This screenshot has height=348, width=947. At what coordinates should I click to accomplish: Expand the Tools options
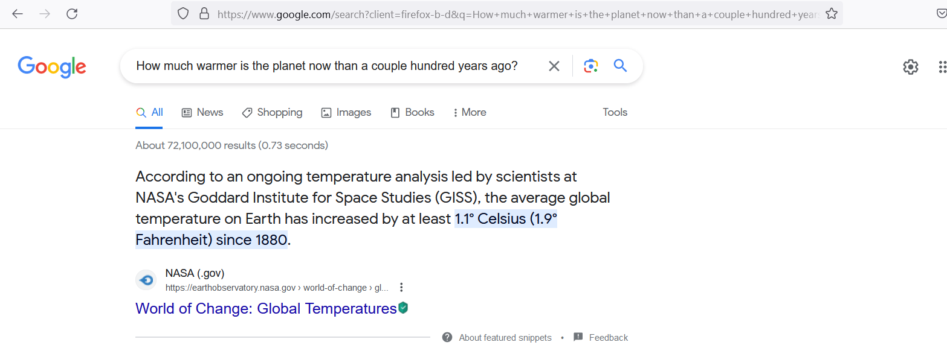615,112
